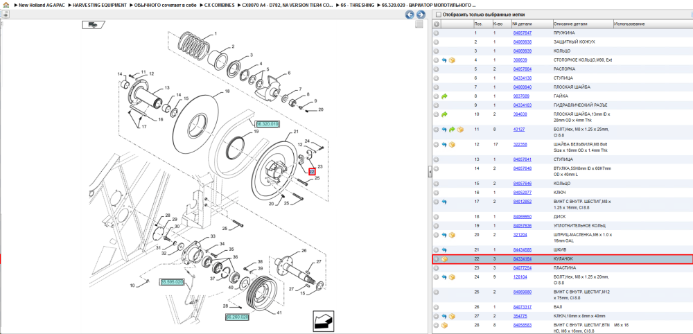Open New Holland AG APAC breadcrumb
This screenshot has width=693, height=334.
pos(41,6)
